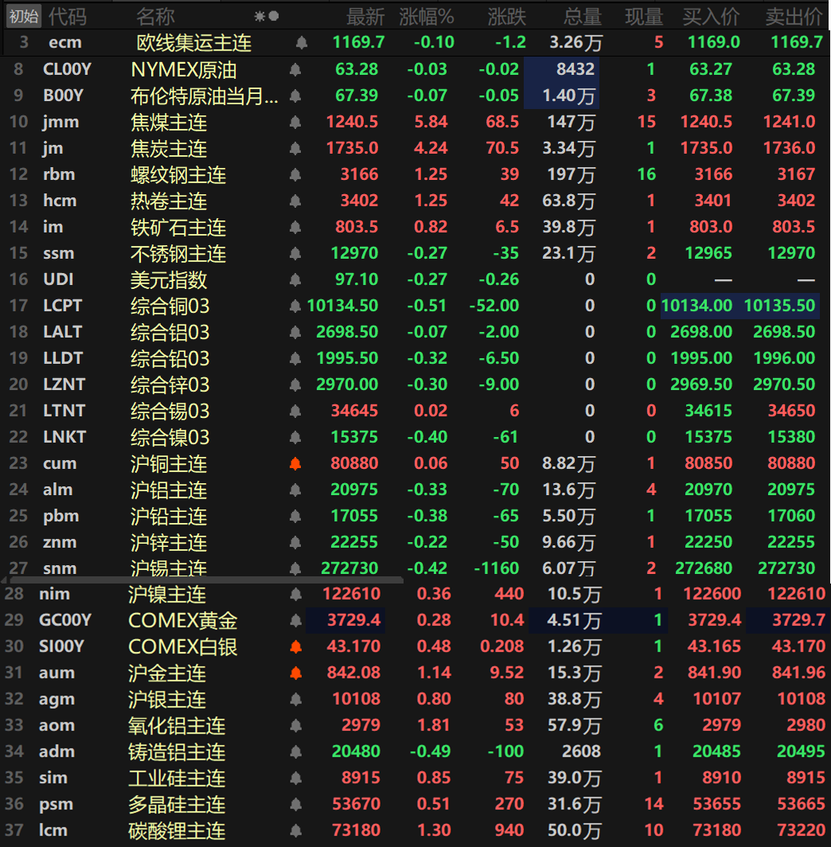Click the 总量 column header
Image resolution: width=831 pixels, height=847 pixels.
point(583,16)
